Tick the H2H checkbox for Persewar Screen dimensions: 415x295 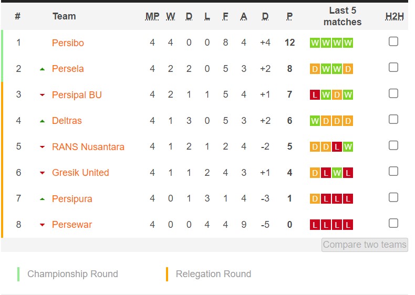pos(393,223)
